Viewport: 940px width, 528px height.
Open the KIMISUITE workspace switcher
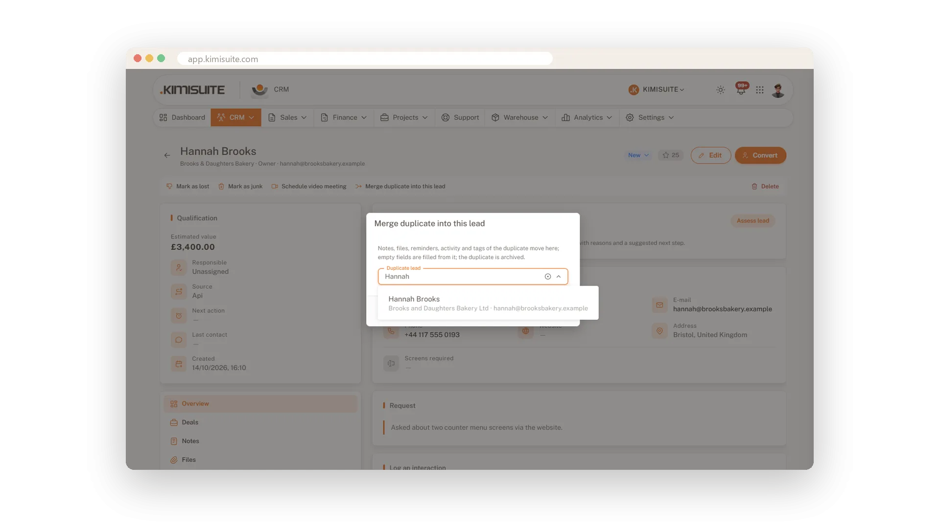pos(656,89)
